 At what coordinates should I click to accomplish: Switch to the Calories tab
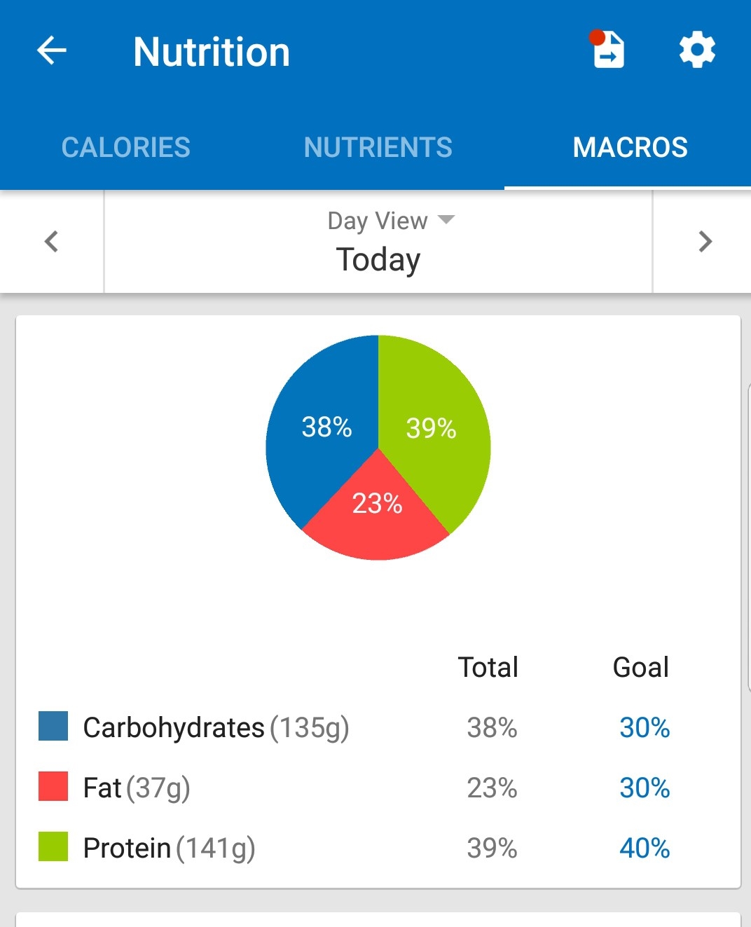(x=126, y=147)
